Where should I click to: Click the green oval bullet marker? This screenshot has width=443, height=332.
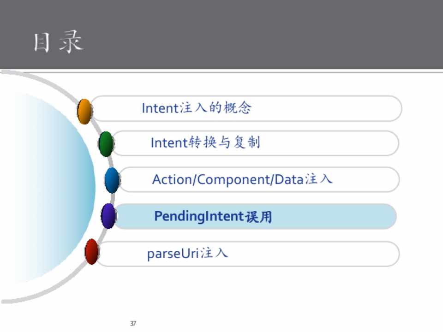click(106, 144)
